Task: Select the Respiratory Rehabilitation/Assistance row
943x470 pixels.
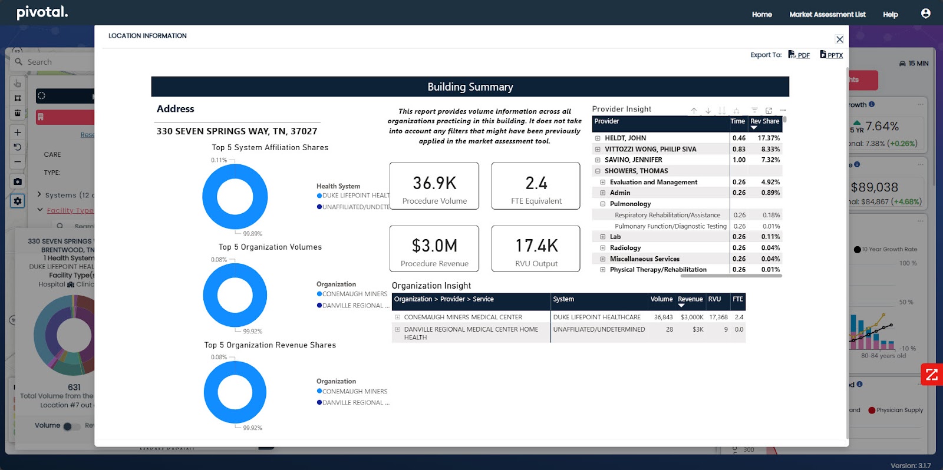Action: click(687, 215)
